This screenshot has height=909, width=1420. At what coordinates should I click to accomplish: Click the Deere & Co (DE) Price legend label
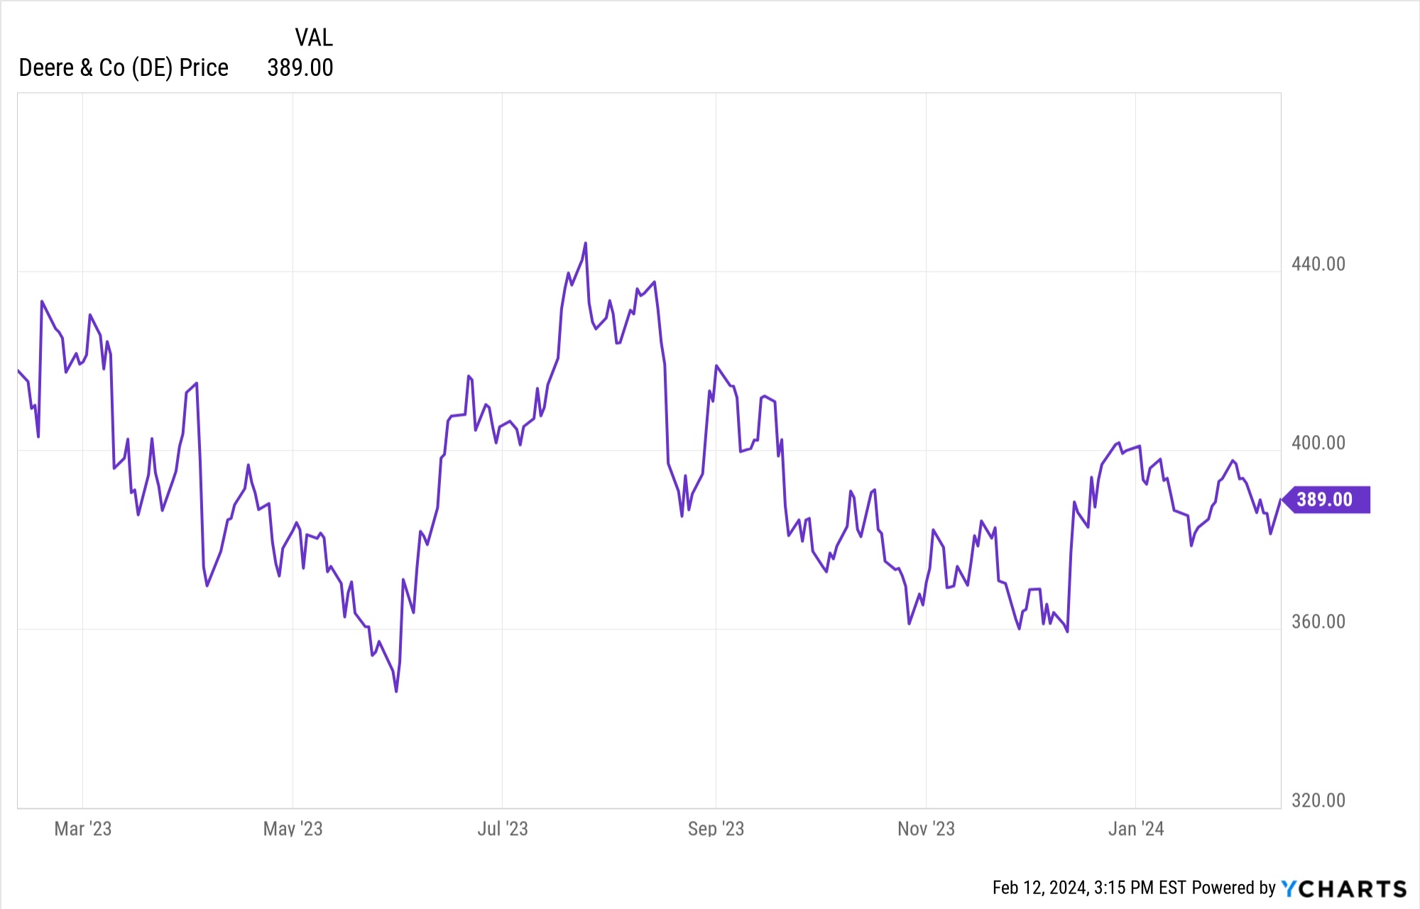coord(124,68)
